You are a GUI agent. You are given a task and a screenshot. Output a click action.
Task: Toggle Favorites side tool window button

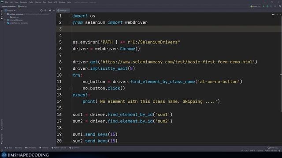[2, 139]
